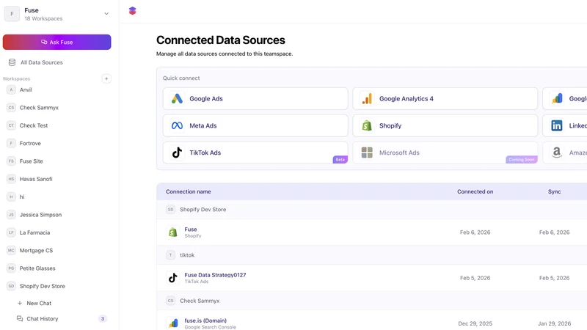Viewport: 587px width, 330px height.
Task: Click the All Data Sources database icon
Action: coord(12,62)
